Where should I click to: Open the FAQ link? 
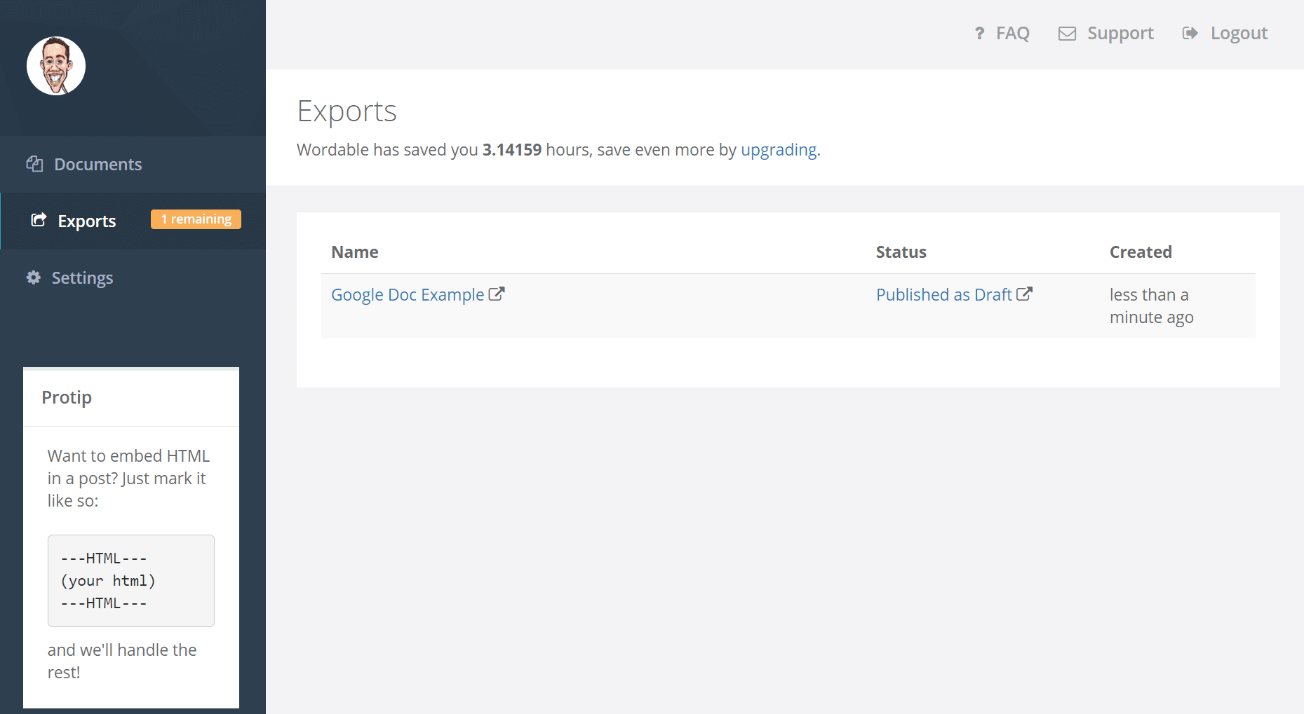pos(1012,33)
